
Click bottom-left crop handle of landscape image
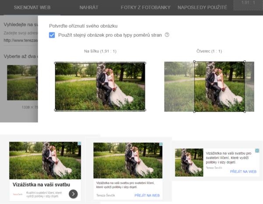coord(55,110)
